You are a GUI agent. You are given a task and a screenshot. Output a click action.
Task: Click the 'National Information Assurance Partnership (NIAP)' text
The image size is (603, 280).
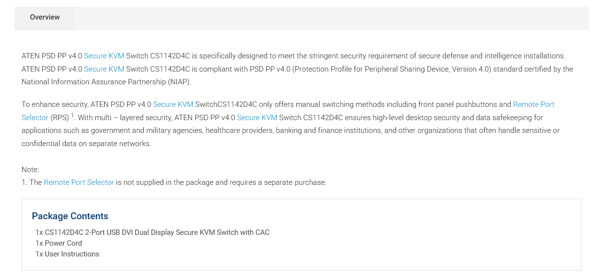click(106, 82)
